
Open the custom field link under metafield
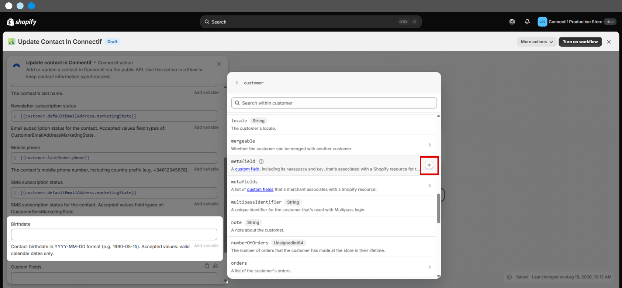[247, 169]
